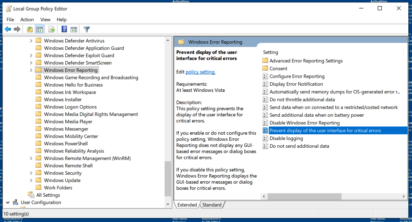Click the Advanced Error Reporting Settings folder icon
The height and width of the screenshot is (222, 412).
[x=265, y=61]
